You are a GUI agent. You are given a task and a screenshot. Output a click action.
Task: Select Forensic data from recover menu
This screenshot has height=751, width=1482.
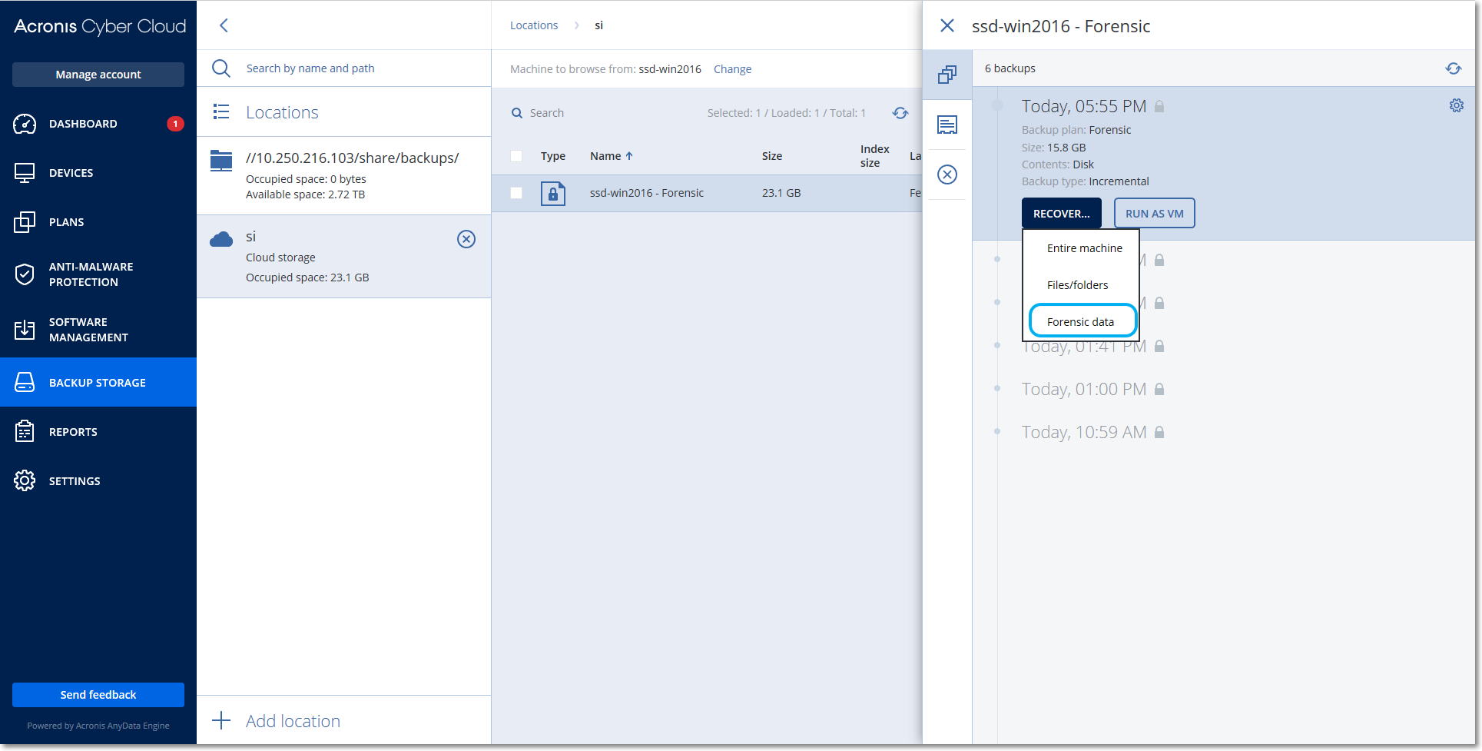click(1081, 321)
